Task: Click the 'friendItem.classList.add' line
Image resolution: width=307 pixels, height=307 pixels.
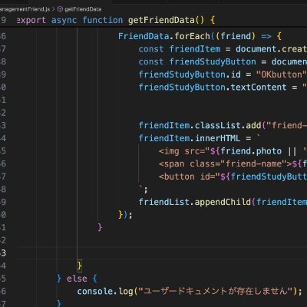Action: [223, 125]
